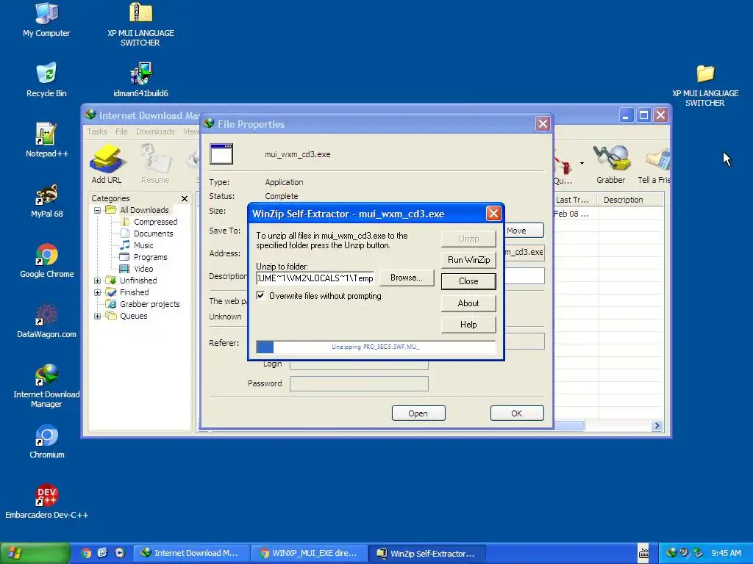Click the 9:45 AM system clock
This screenshot has width=753, height=564.
click(726, 553)
